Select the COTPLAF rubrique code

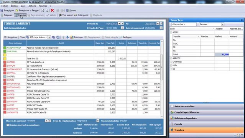pyautogui.click(x=11, y=66)
